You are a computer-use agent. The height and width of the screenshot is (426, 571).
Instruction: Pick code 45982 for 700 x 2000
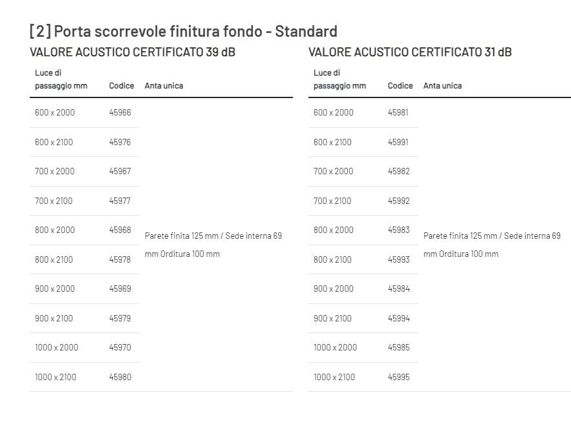(x=398, y=171)
